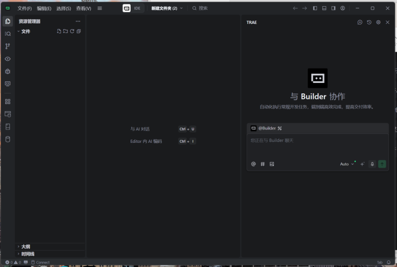Viewport: 397px width, 267px height.
Task: Open the hamburger overflow menu
Action: [x=100, y=8]
